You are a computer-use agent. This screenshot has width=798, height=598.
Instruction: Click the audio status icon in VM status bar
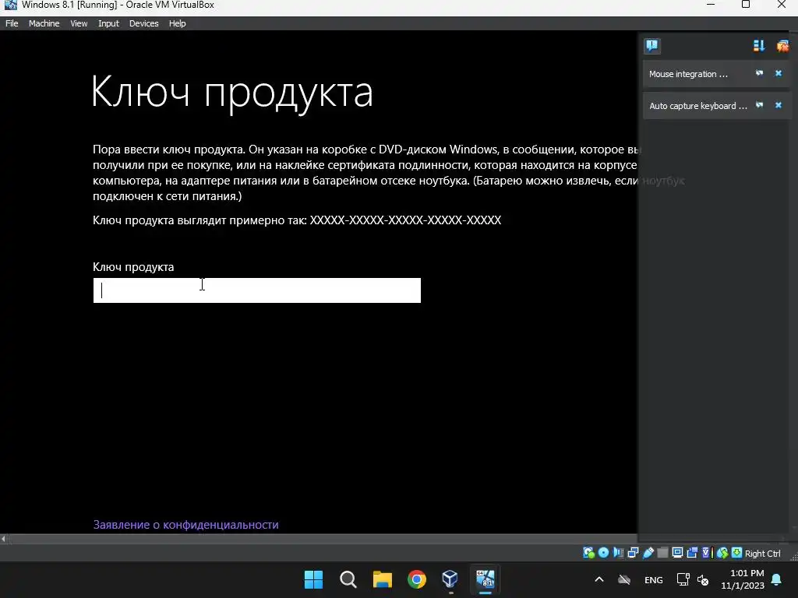[x=618, y=553]
